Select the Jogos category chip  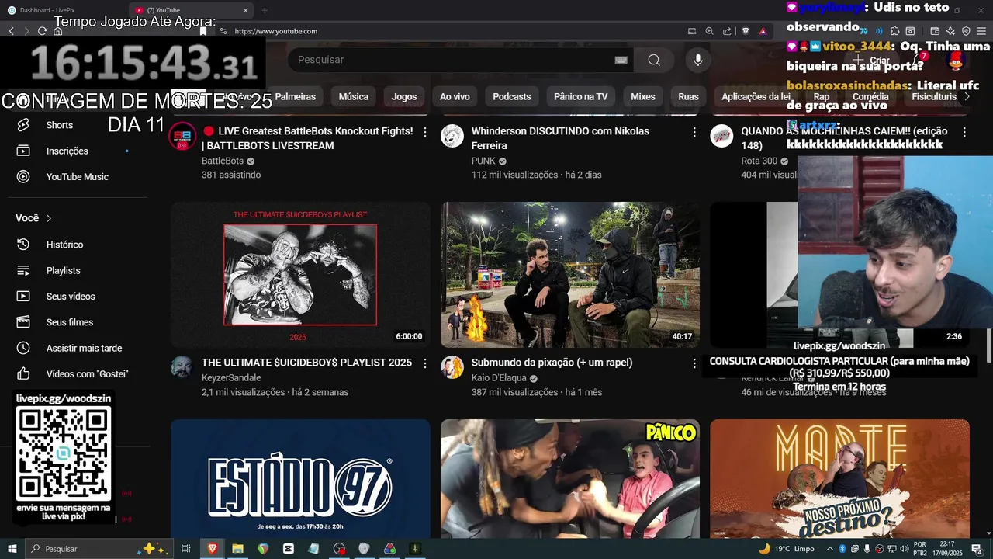click(404, 96)
